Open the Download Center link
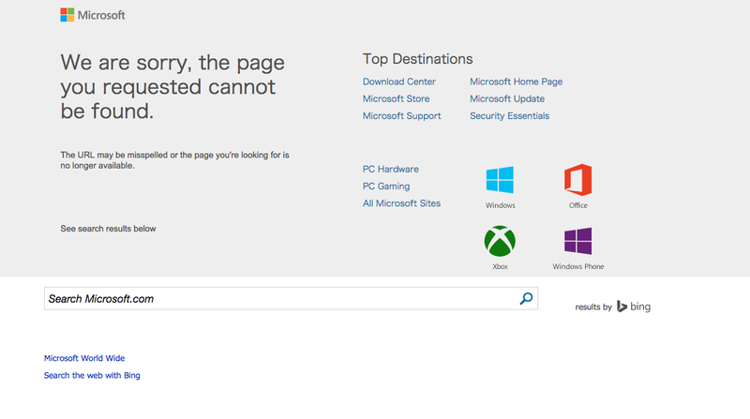750x419 pixels. click(x=399, y=82)
